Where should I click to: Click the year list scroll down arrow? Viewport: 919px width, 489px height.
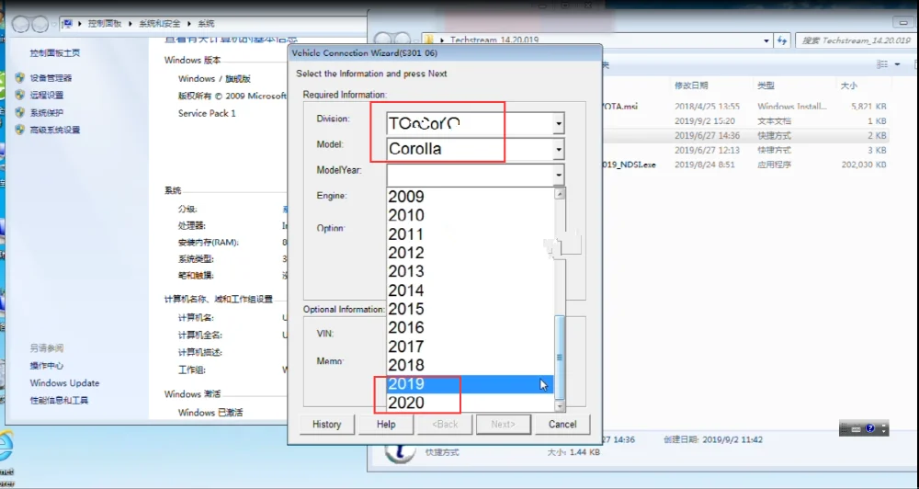(560, 405)
